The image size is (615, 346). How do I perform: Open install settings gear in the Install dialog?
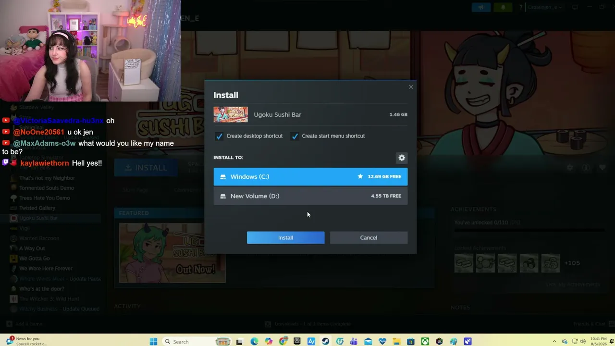(402, 158)
